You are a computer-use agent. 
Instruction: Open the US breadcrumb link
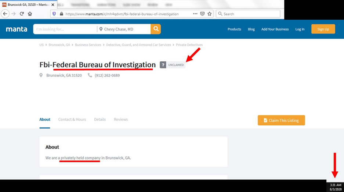[41, 45]
